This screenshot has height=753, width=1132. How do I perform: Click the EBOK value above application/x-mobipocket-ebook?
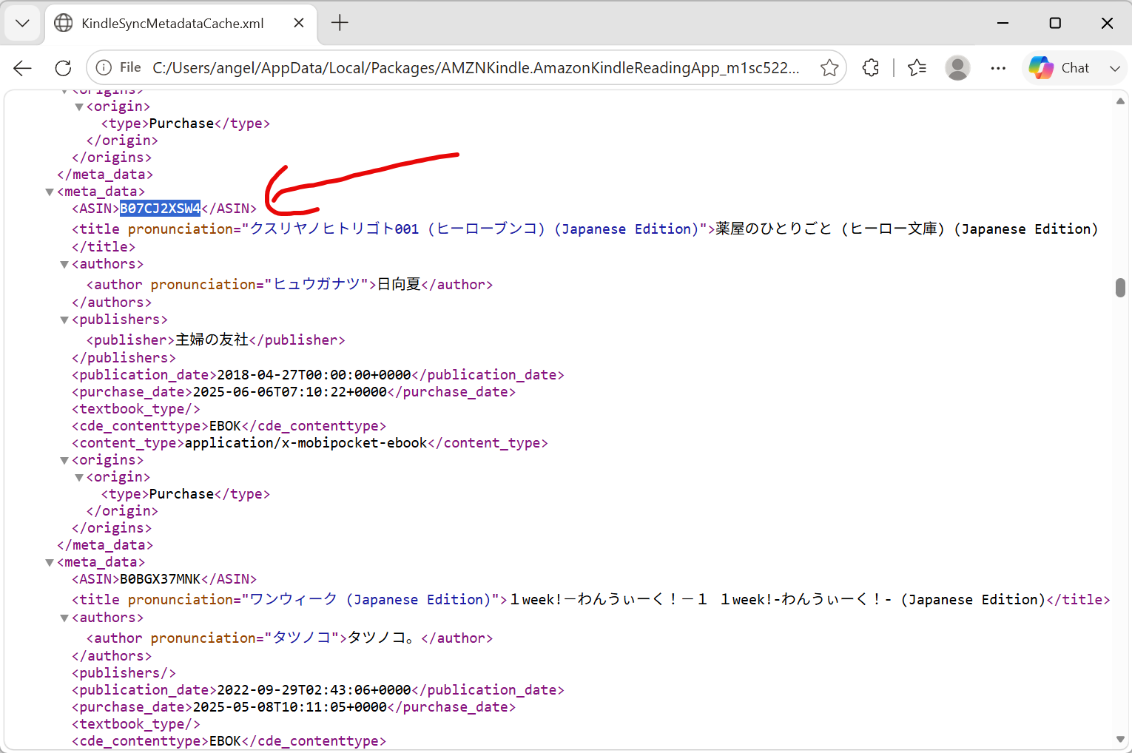(x=226, y=426)
